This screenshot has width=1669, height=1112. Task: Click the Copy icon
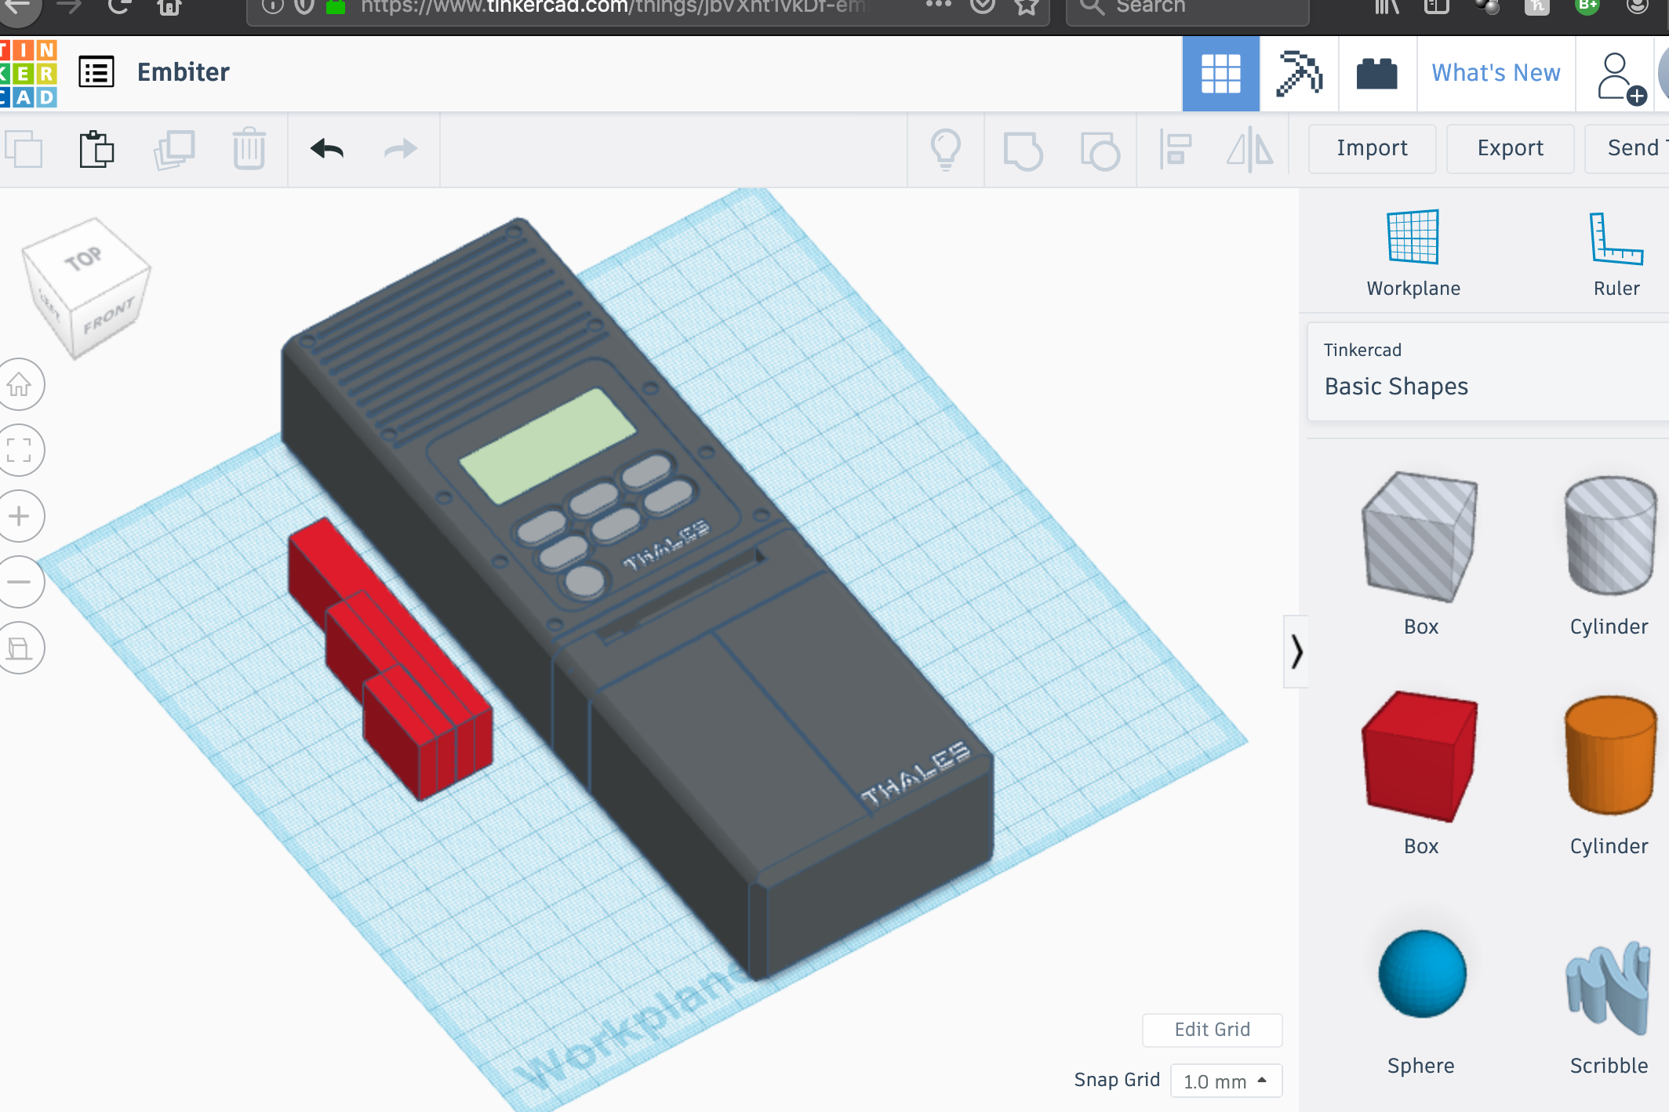[24, 149]
